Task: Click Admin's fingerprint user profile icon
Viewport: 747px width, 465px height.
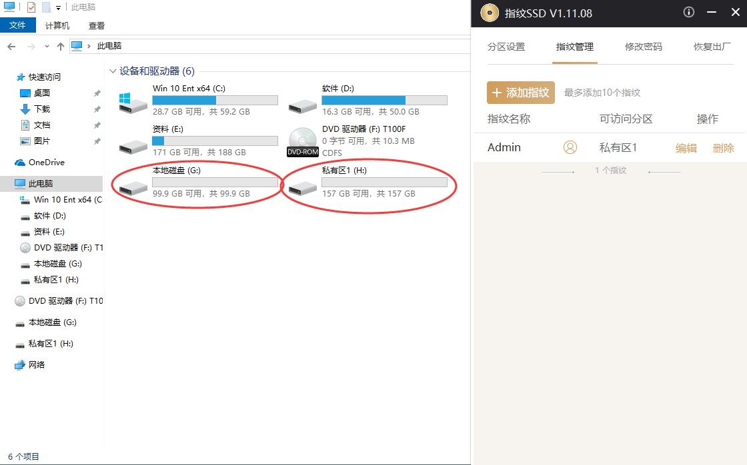Action: (570, 147)
